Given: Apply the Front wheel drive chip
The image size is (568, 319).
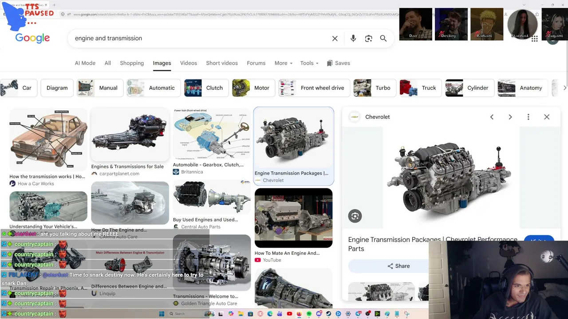Looking at the screenshot, I should [x=314, y=88].
